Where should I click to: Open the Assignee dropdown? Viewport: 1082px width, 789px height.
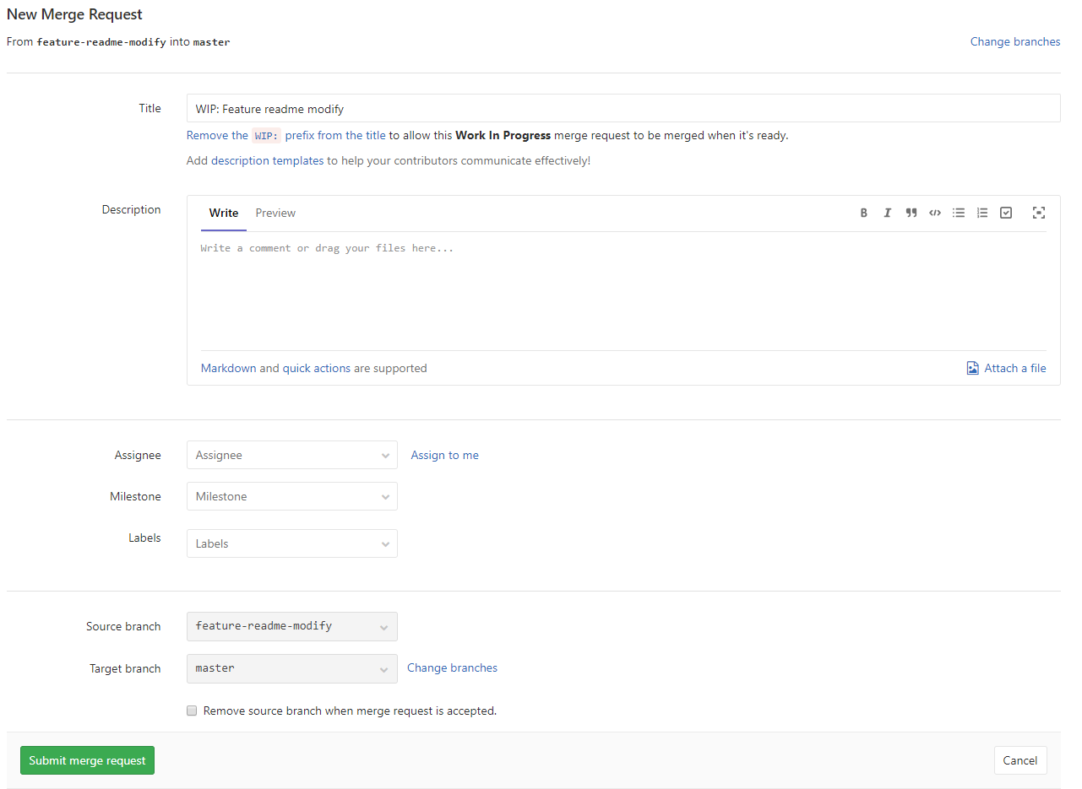coord(291,455)
